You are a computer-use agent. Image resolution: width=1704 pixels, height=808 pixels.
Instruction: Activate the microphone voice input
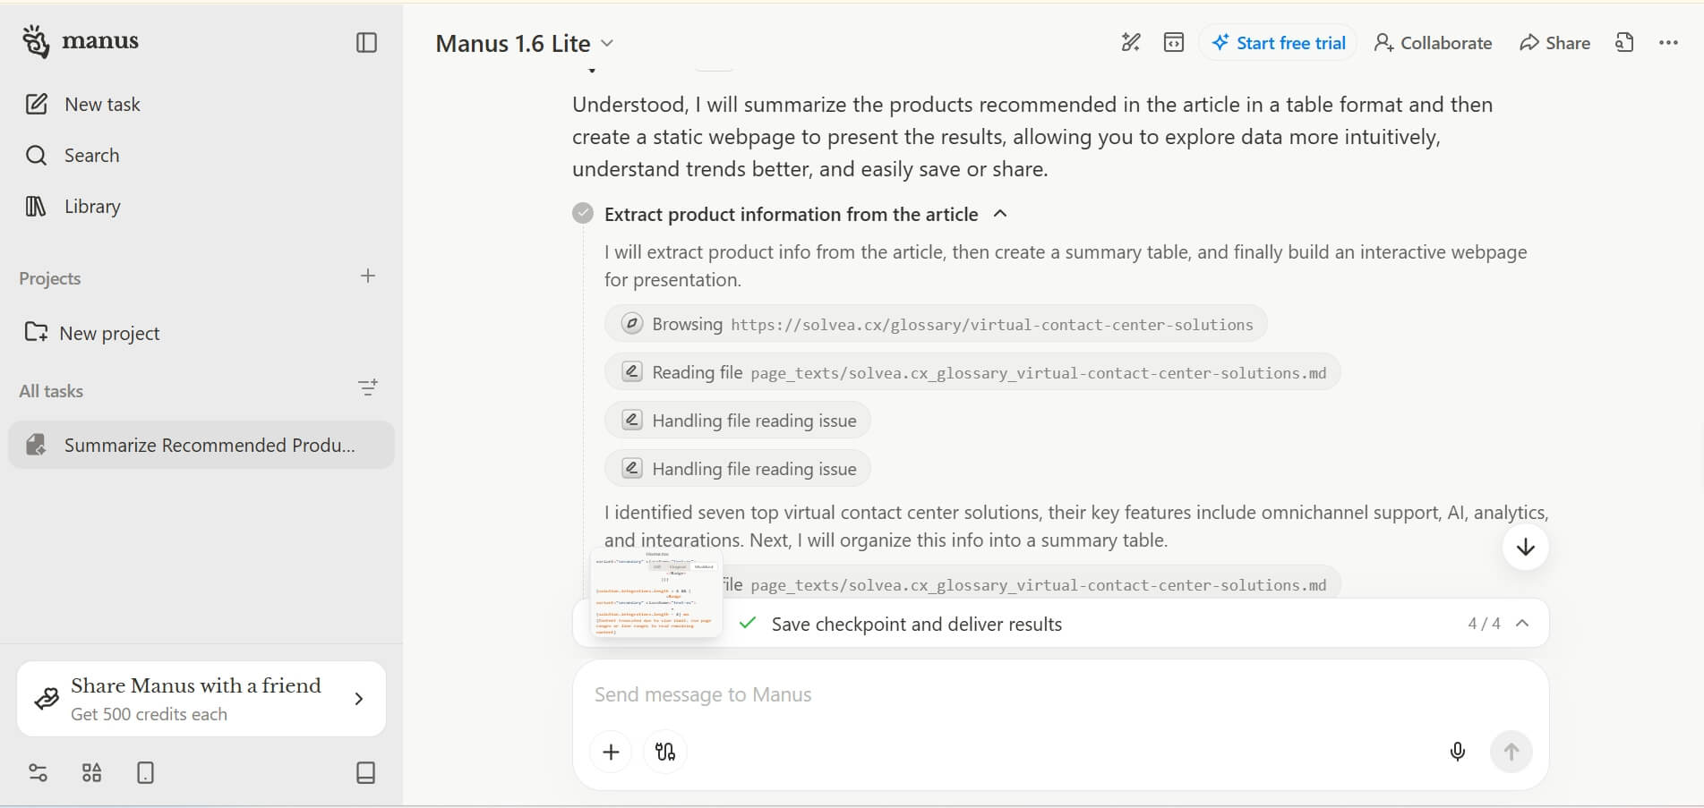[x=1458, y=752]
